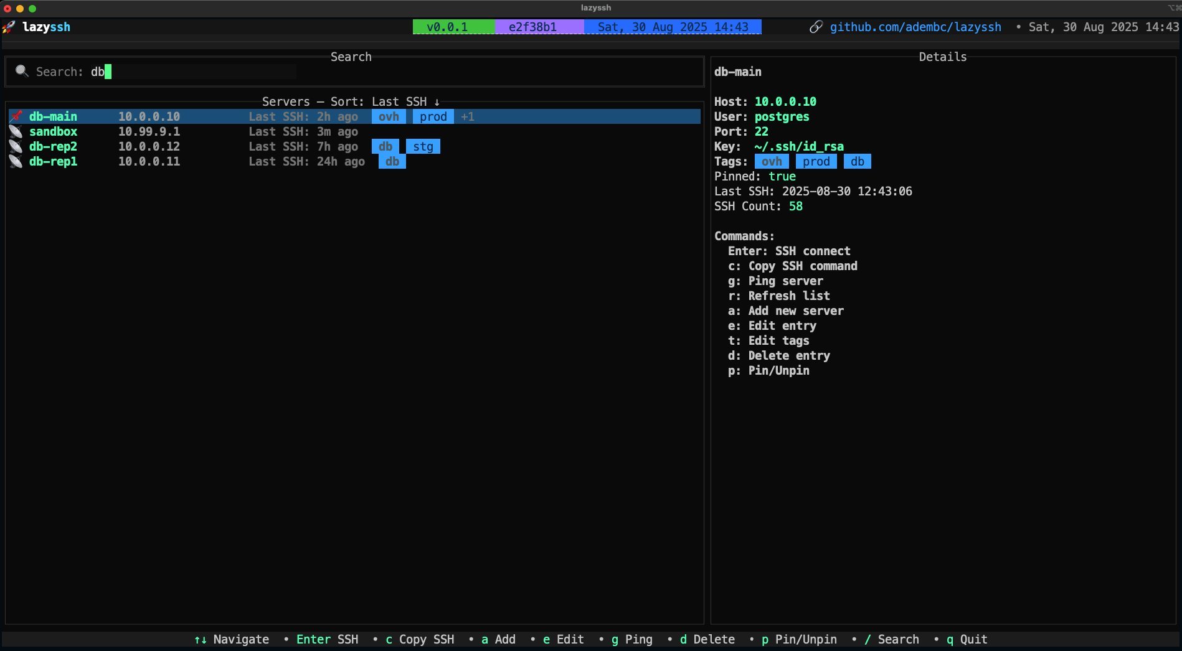Viewport: 1182px width, 651px height.
Task: Click the satellite icon next to sandbox
Action: [16, 131]
